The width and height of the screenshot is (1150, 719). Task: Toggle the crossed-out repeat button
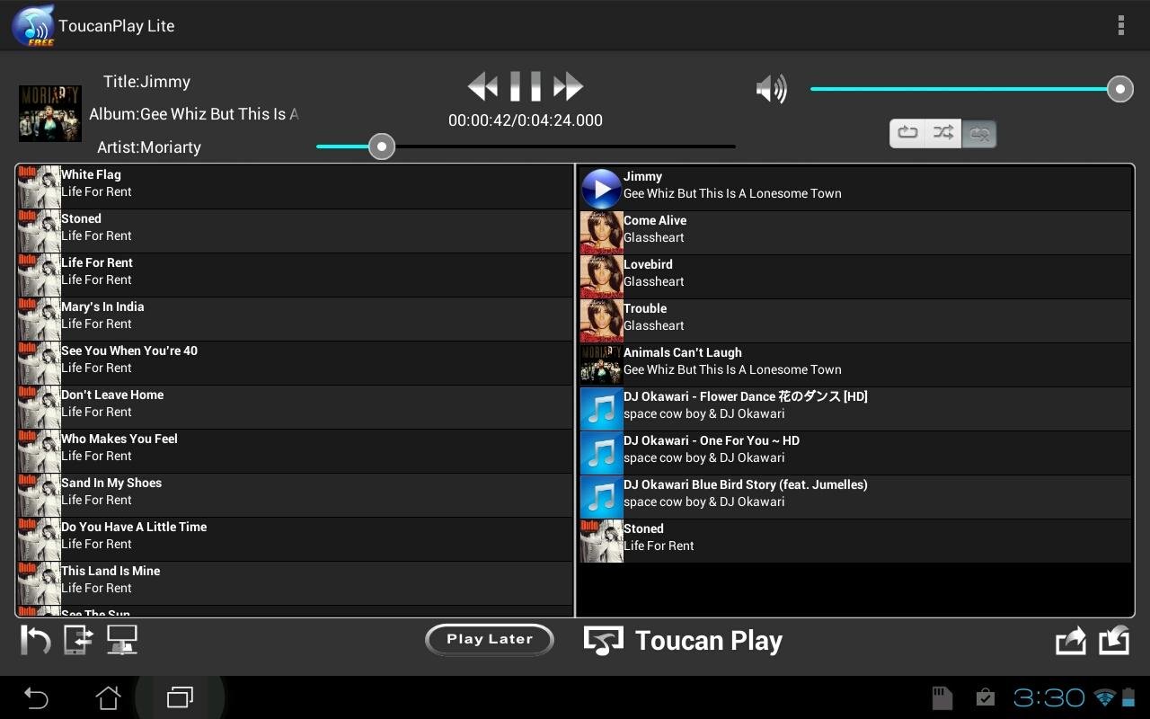tap(978, 133)
